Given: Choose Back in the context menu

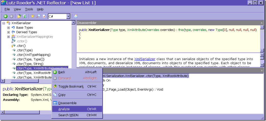Looking at the screenshot, I should (x=77, y=72).
